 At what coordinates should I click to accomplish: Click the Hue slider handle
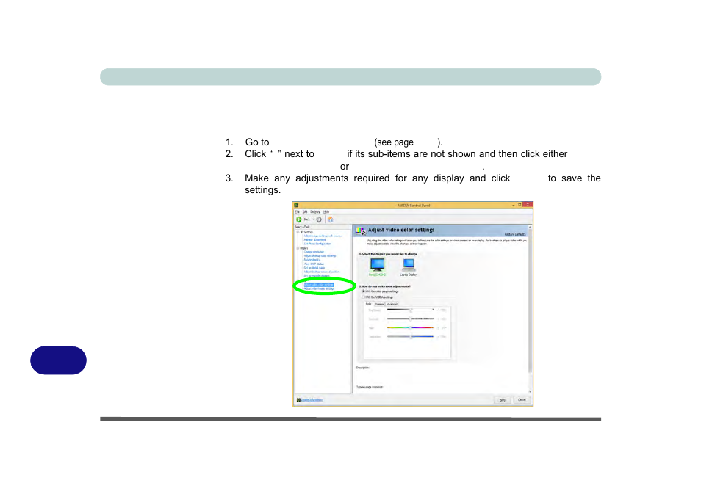(x=410, y=327)
